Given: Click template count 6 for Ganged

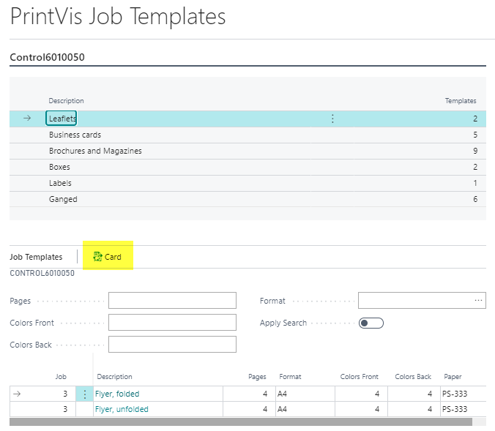Looking at the screenshot, I should (475, 199).
